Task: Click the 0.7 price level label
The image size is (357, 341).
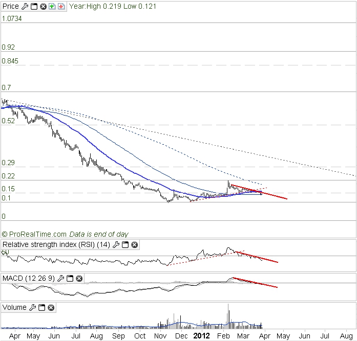Action: [6, 88]
